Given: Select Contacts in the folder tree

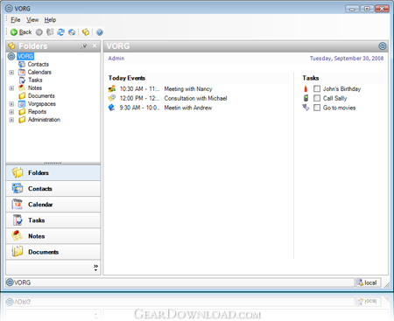Looking at the screenshot, I should (39, 64).
